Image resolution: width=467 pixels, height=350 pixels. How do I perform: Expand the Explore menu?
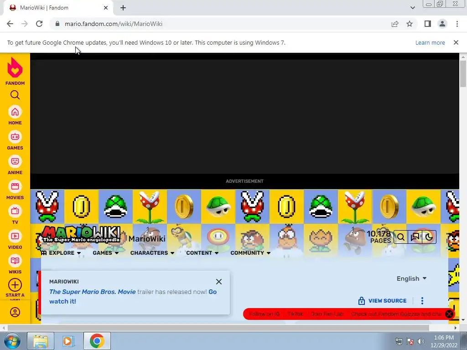pyautogui.click(x=61, y=253)
